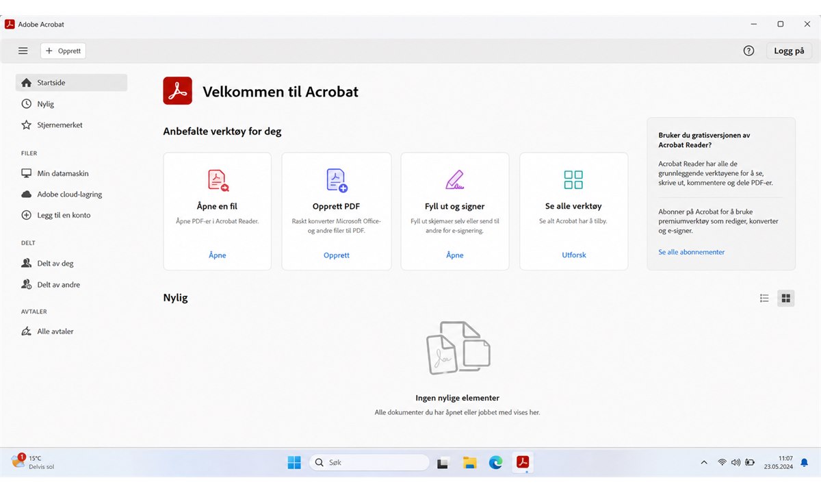Click the battery icon in system tray
The width and height of the screenshot is (821, 493).
pos(750,463)
